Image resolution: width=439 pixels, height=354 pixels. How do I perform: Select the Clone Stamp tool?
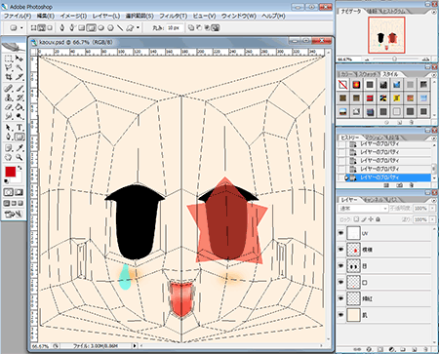[x=8, y=98]
